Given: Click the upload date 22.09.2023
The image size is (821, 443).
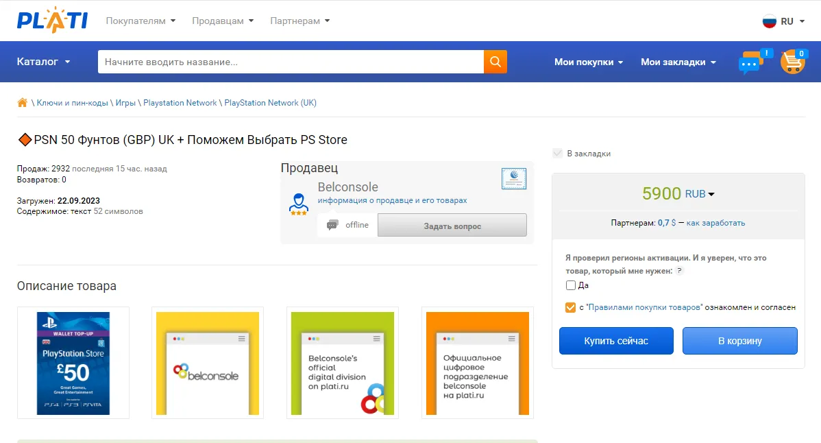Looking at the screenshot, I should point(79,200).
